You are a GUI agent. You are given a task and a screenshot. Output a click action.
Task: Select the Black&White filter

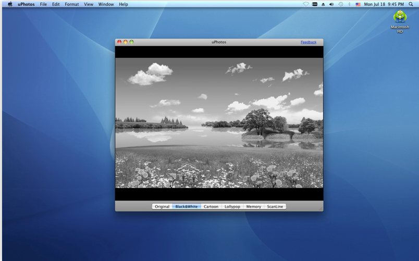[187, 206]
